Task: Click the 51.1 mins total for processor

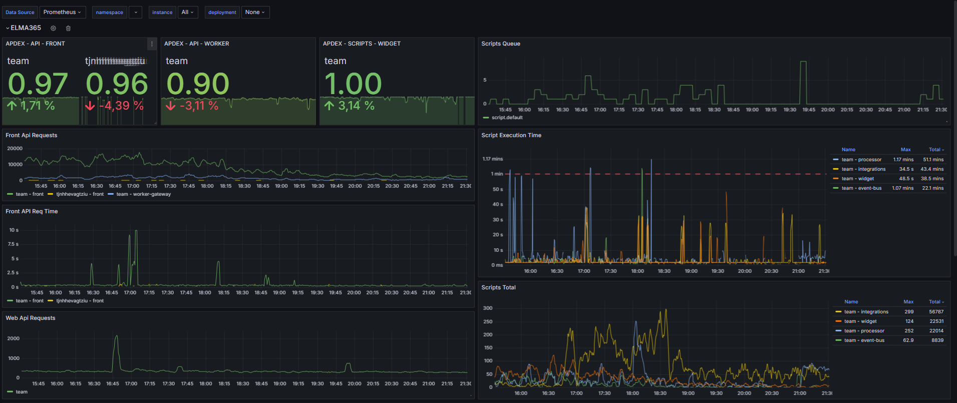Action: (x=933, y=160)
